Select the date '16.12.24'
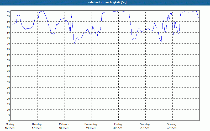 click(x=10, y=128)
